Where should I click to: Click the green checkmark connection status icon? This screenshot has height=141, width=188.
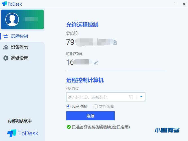coord(68,127)
